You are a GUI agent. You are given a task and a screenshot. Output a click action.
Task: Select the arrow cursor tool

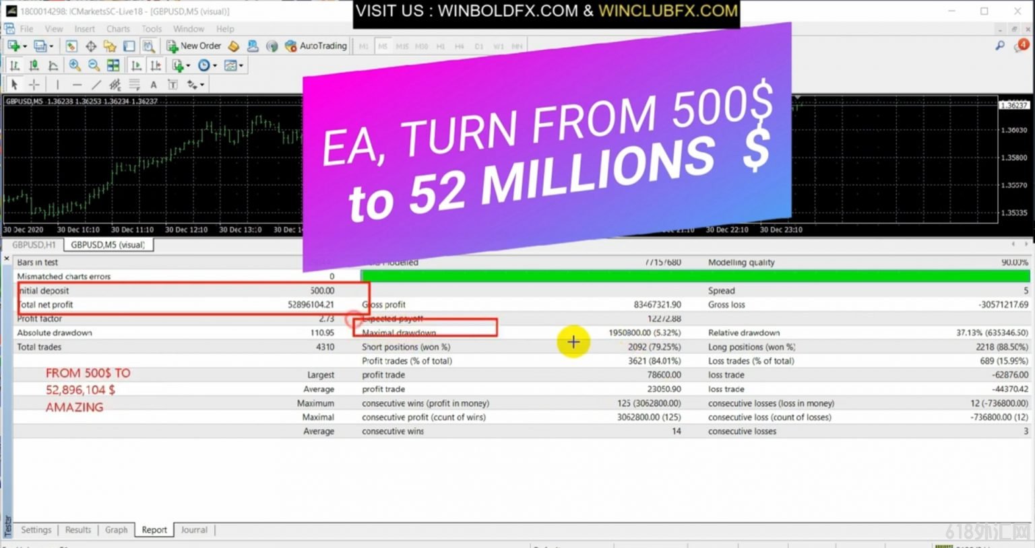14,84
